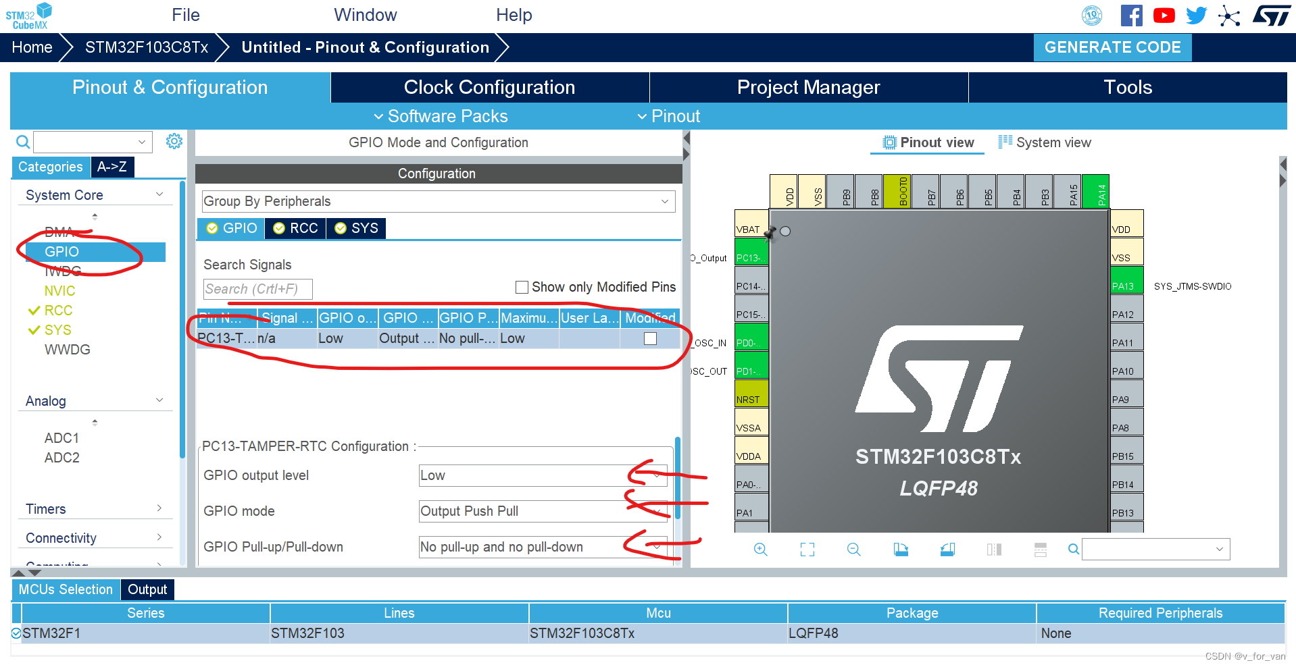Open the GPIO Pull-up/Pull-down dropdown
1296x667 pixels.
(543, 547)
